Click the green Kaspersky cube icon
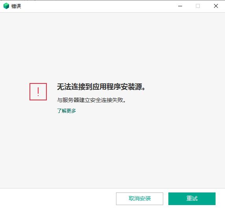Screen dimensions: 225x209 pyautogui.click(x=6, y=6)
